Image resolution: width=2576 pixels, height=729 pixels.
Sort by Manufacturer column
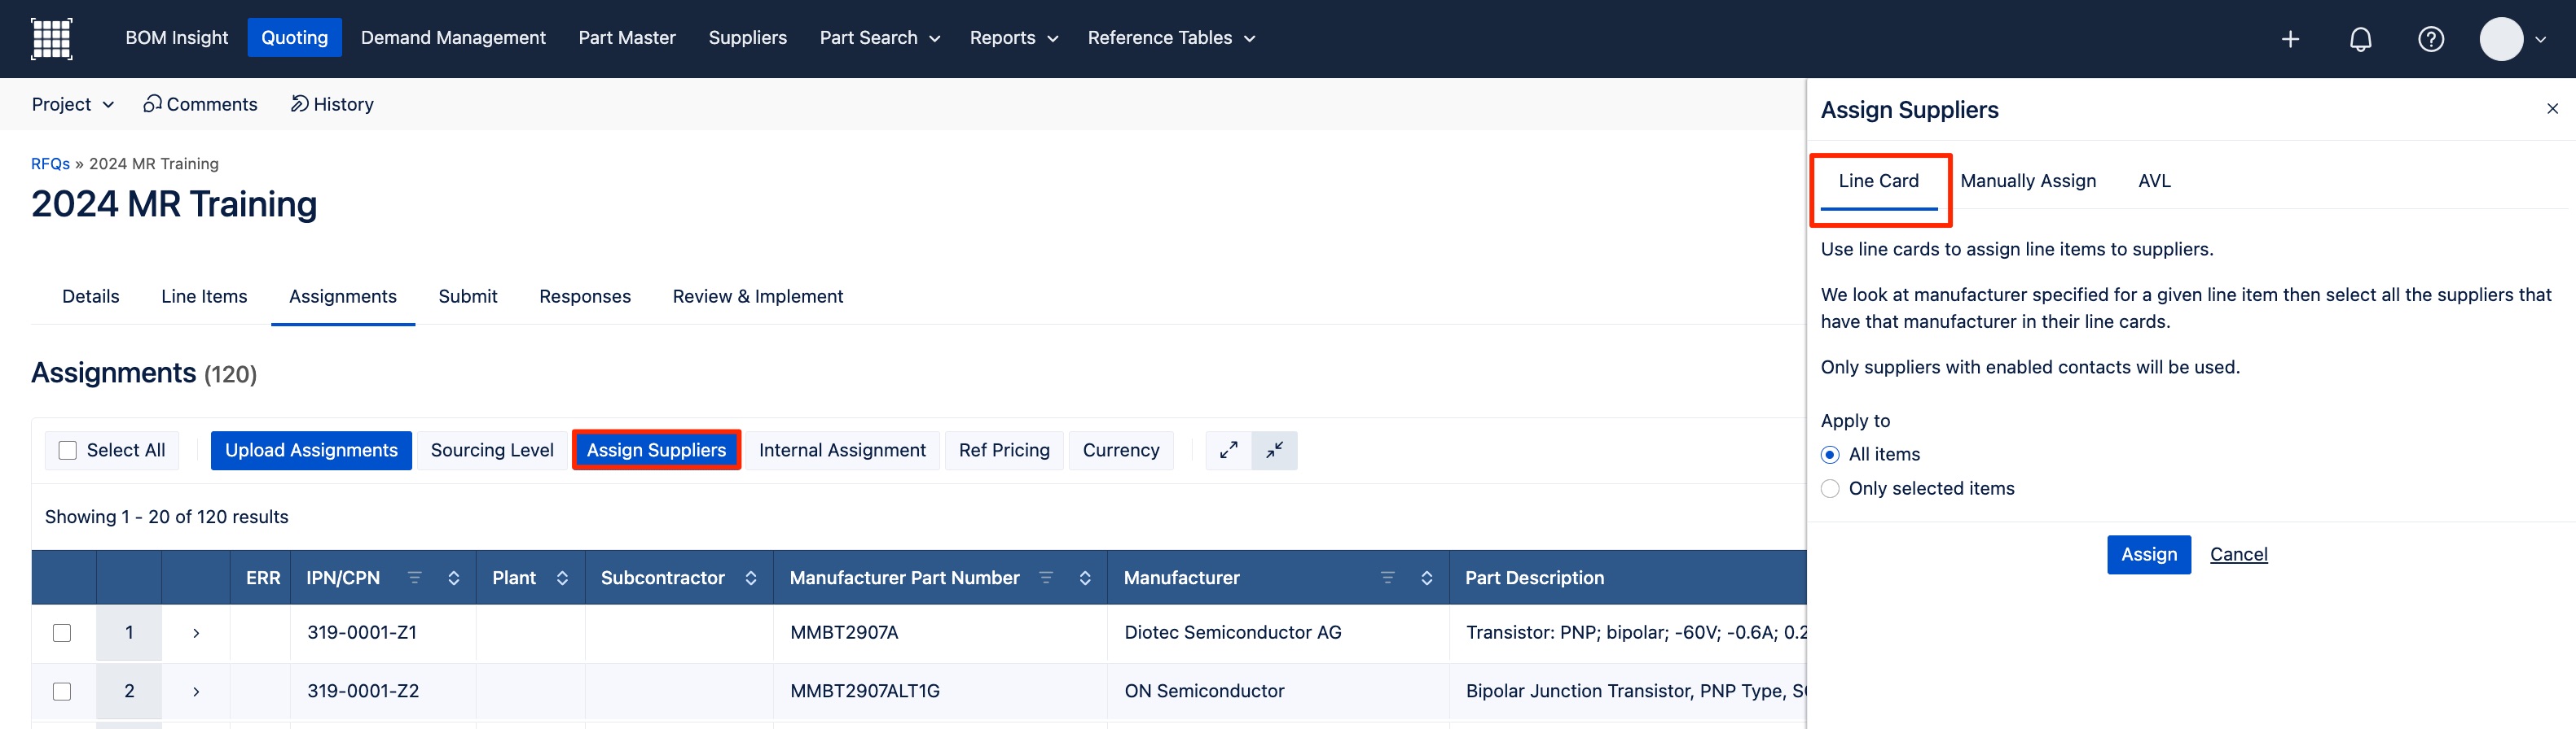(x=1426, y=577)
